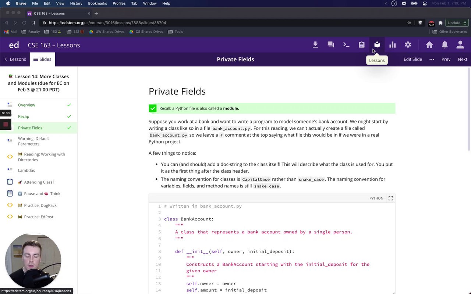This screenshot has width=471, height=294.
Task: Click the download icon in Ed header
Action: point(315,45)
